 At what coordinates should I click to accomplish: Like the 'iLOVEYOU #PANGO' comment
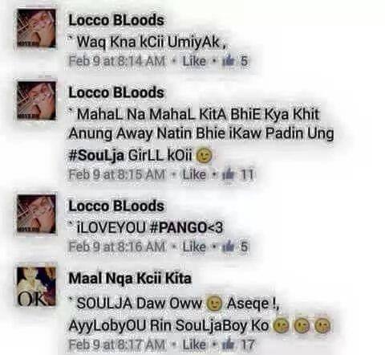194,247
